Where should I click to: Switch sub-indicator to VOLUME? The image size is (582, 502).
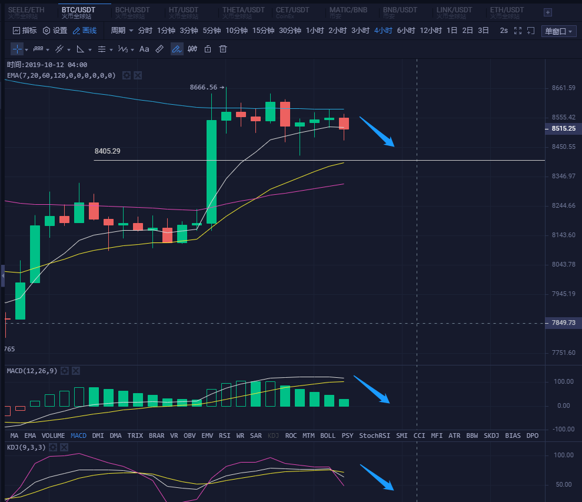(53, 435)
